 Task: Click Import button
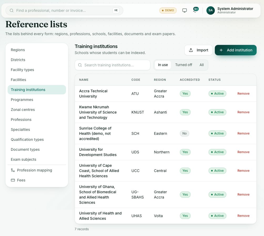(199, 50)
